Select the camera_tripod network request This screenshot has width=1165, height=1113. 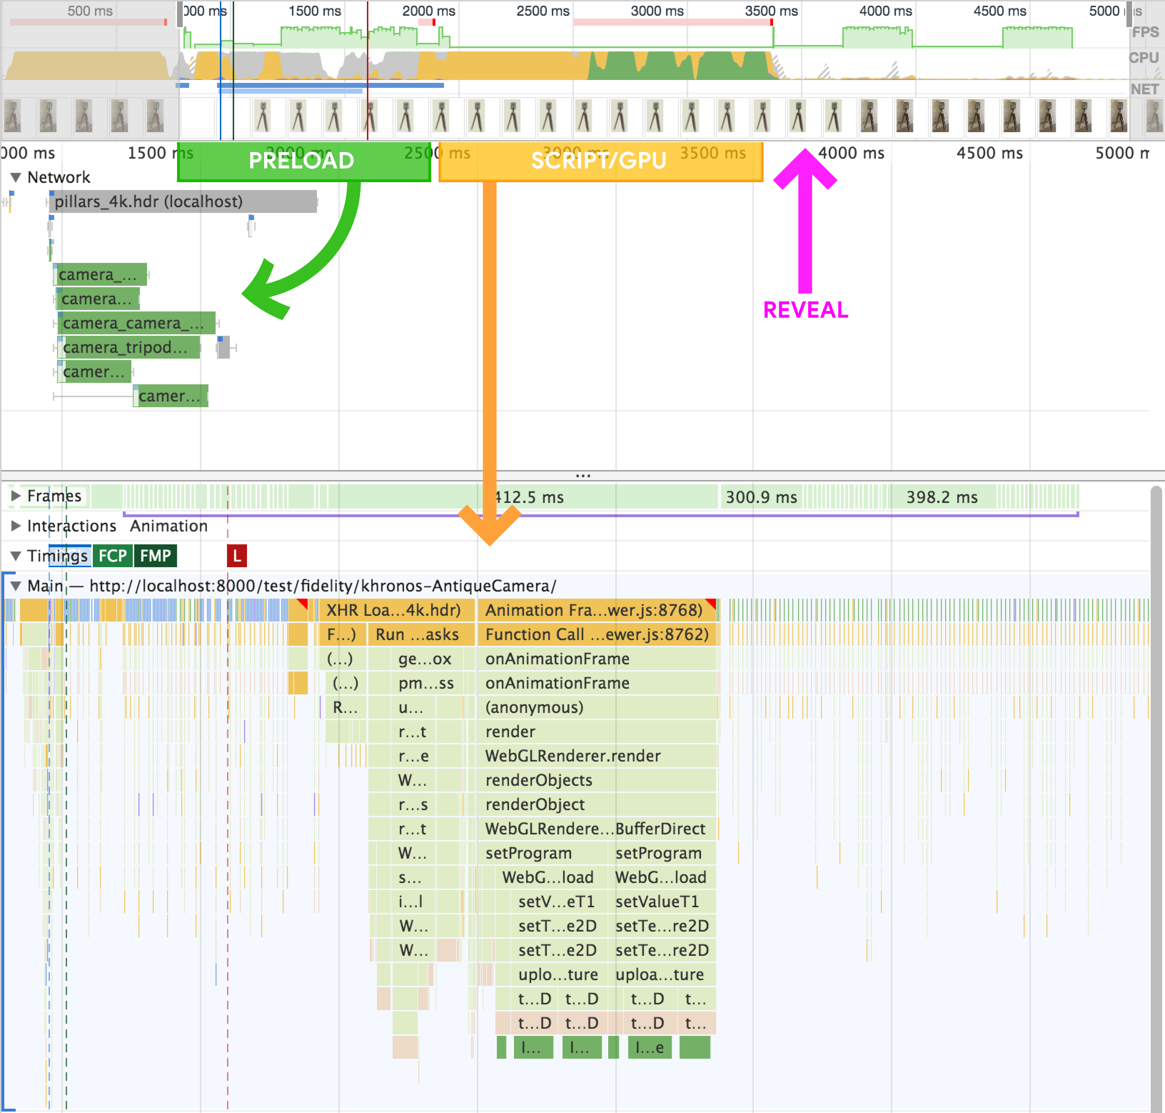[x=129, y=348]
